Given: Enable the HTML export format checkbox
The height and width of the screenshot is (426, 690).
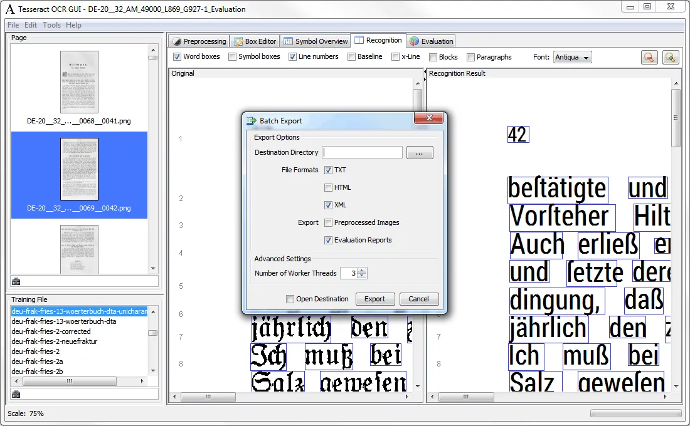Looking at the screenshot, I should pos(328,187).
